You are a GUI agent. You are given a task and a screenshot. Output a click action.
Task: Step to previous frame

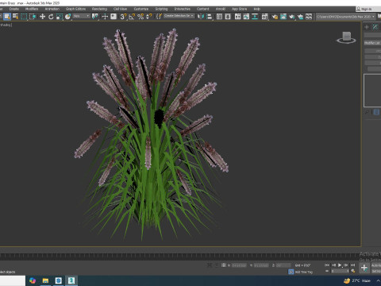click(x=333, y=265)
